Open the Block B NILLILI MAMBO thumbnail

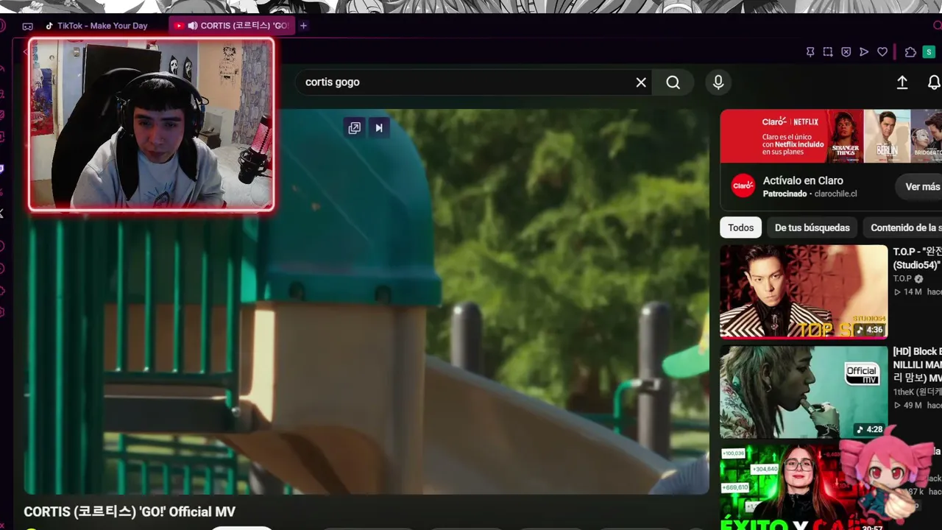tap(804, 392)
